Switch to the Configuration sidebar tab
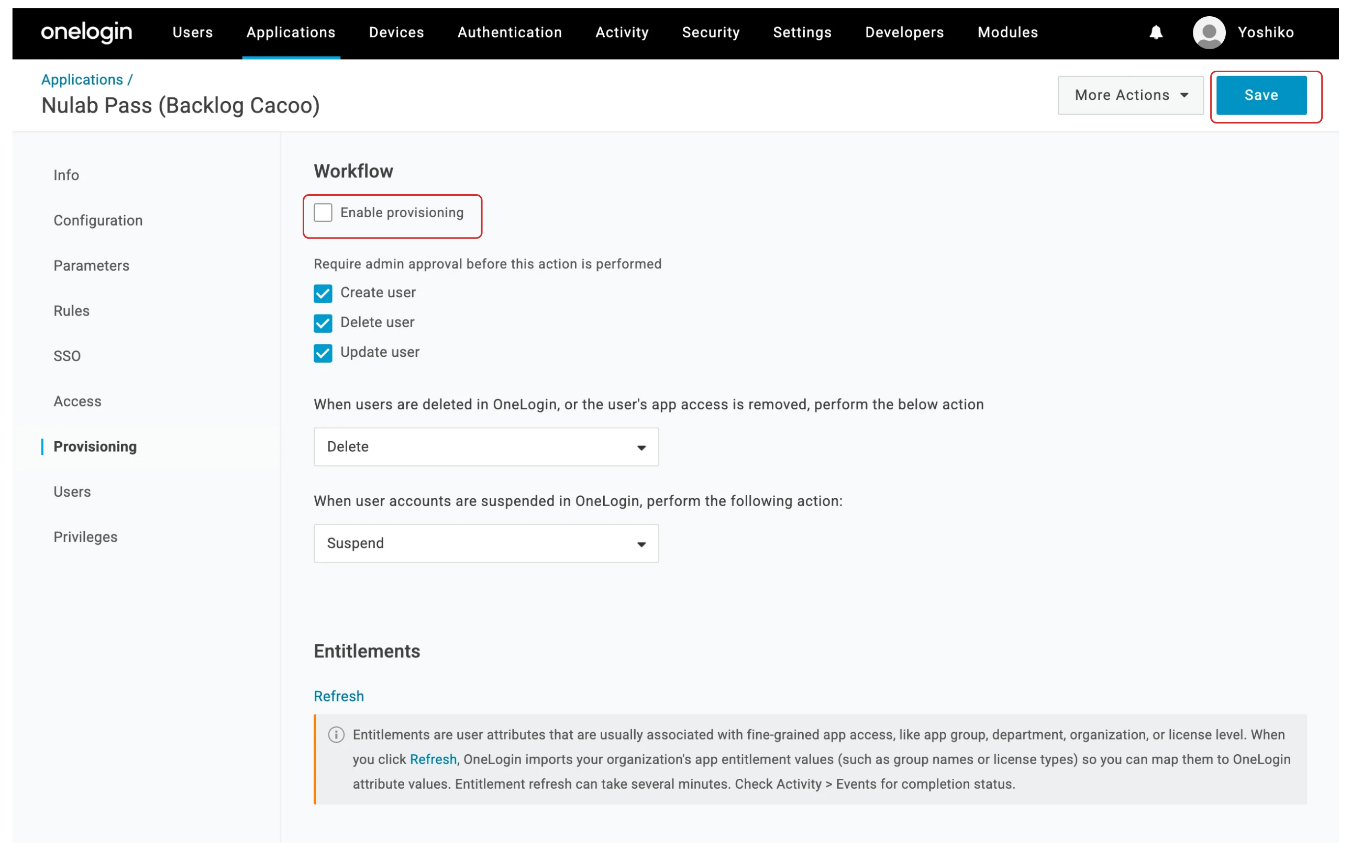Screen dimensions: 1351x850 pos(98,220)
